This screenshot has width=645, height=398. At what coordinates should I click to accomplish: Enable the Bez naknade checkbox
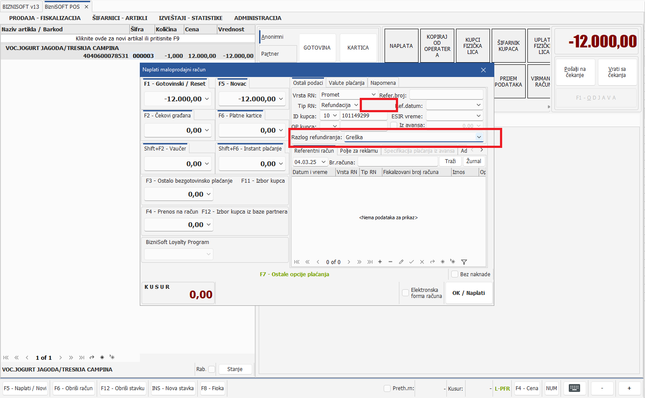pyautogui.click(x=455, y=274)
